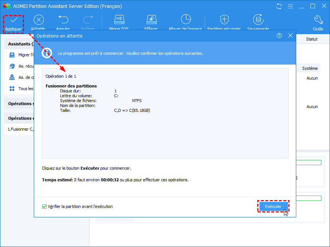The height and width of the screenshot is (247, 330).
Task: Click the Statut column header
Action: [312, 39]
